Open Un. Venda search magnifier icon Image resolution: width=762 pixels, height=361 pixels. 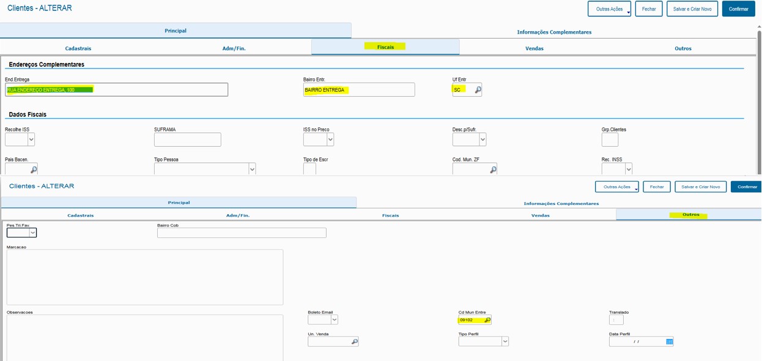pyautogui.click(x=354, y=341)
